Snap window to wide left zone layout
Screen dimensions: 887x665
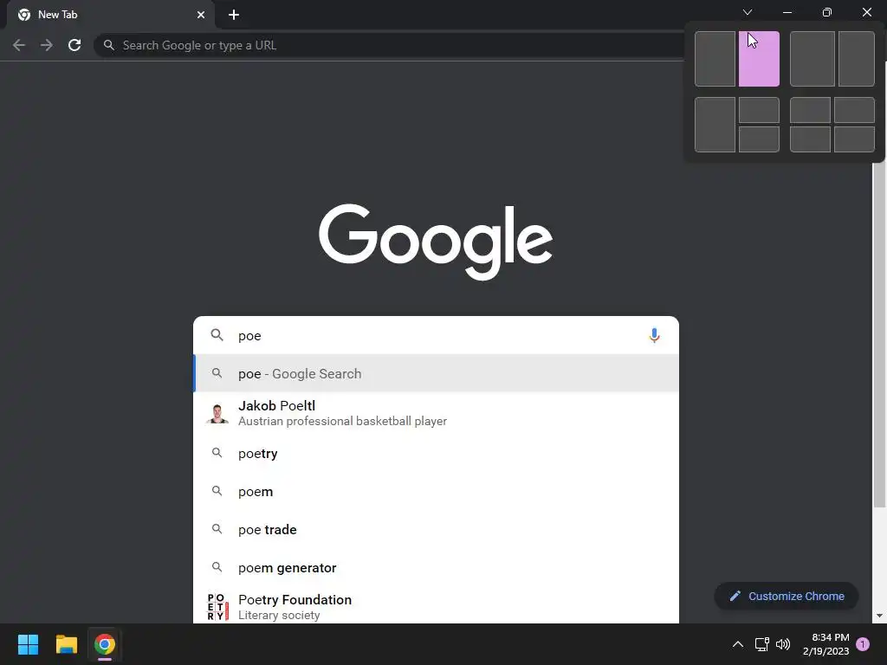(x=813, y=59)
